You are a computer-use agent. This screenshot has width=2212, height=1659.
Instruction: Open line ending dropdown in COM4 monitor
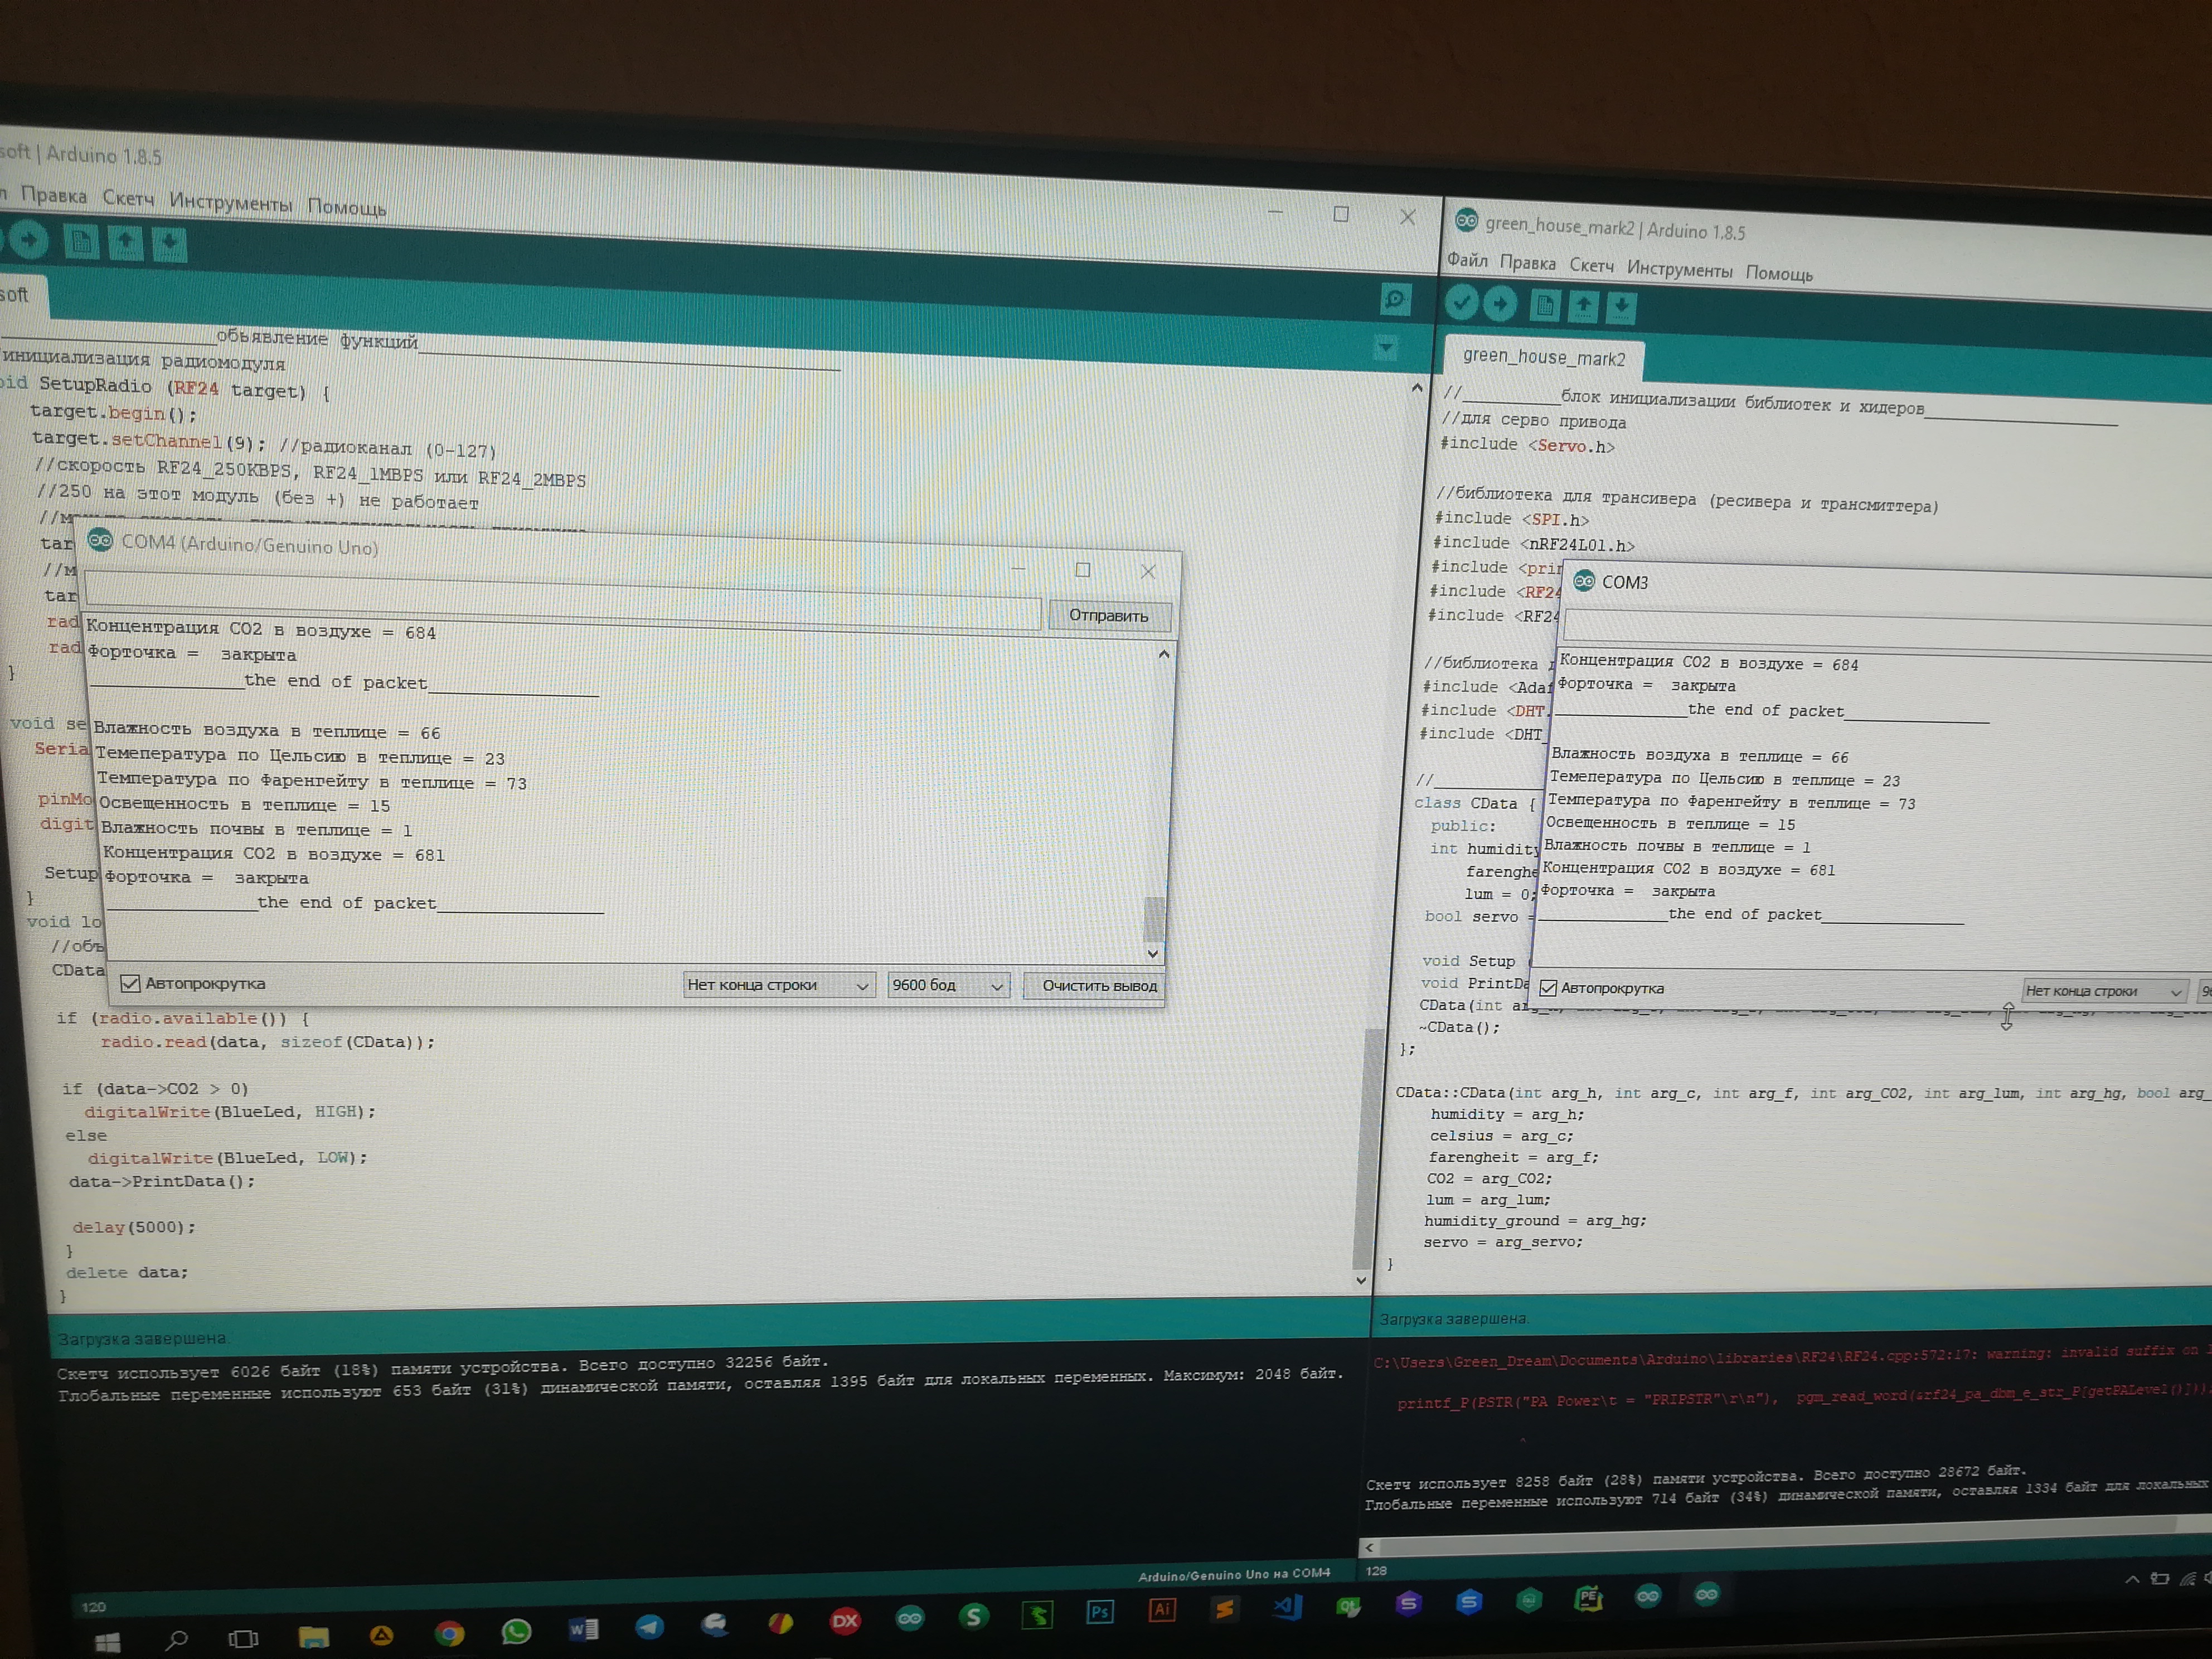[778, 985]
